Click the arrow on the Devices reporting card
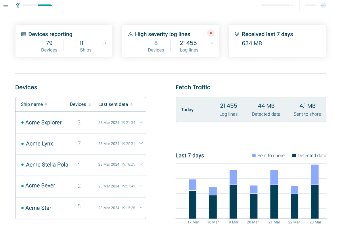 click(x=103, y=43)
